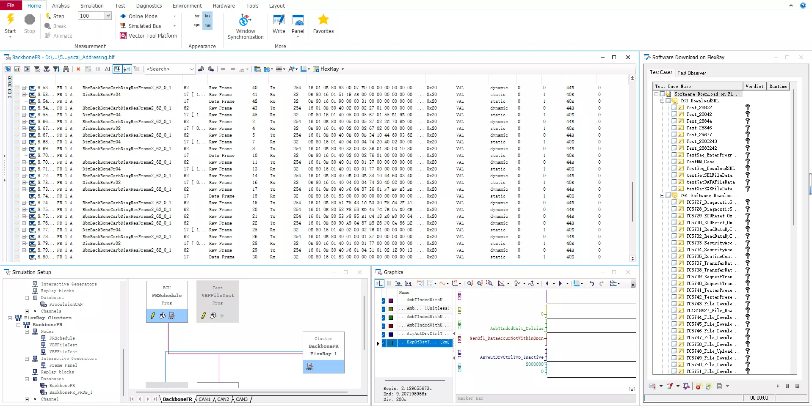The width and height of the screenshot is (812, 406).
Task: Click the olive color swatch of Amb... [Unitless] signal
Action: (391, 309)
